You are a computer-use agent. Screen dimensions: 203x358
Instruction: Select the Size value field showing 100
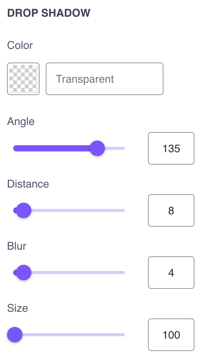tap(171, 334)
